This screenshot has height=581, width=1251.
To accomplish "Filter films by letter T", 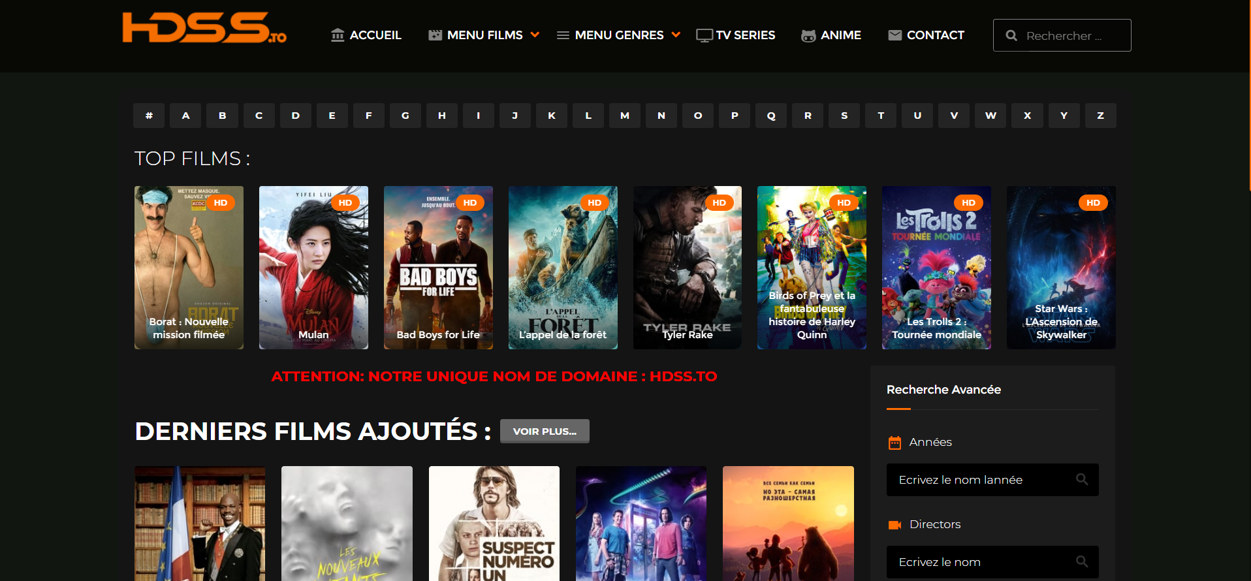I will tap(881, 116).
